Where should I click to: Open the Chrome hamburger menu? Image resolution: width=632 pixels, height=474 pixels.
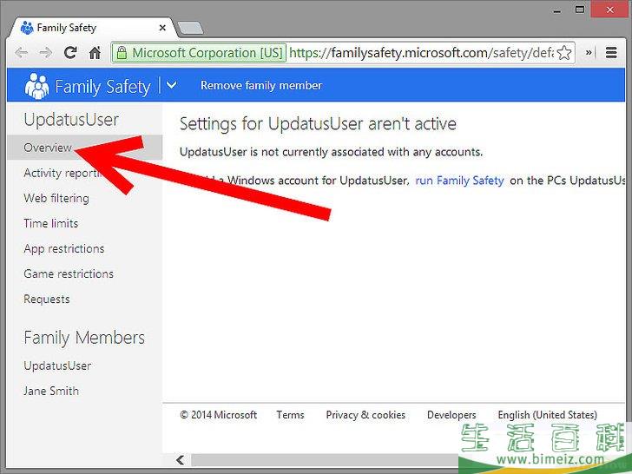(x=611, y=52)
